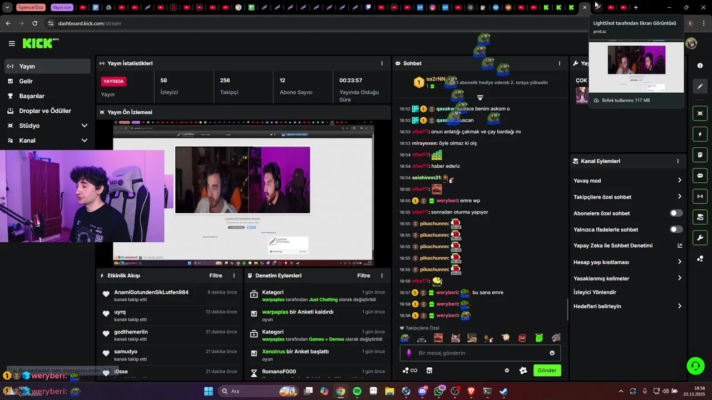The image size is (712, 400).
Task: Open the hamburger menu beside the Kick logo
Action: pos(12,43)
